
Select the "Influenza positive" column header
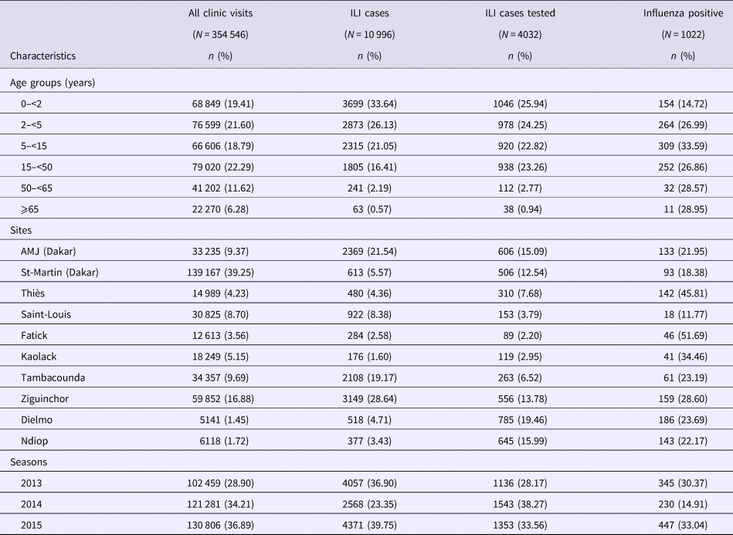coord(677,13)
